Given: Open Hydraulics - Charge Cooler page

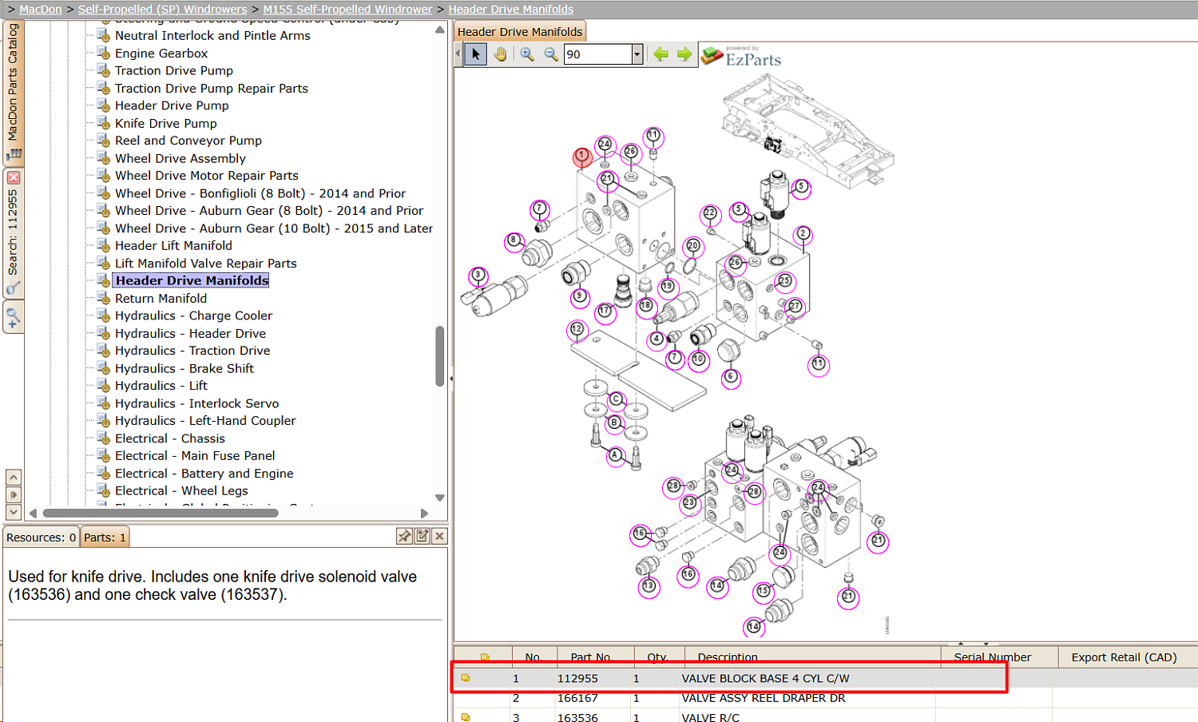Looking at the screenshot, I should click(x=193, y=316).
